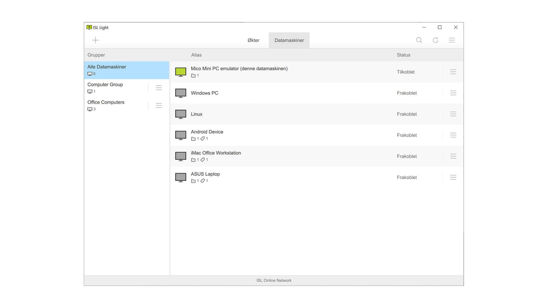Click the ISL Light app logo icon

point(89,27)
